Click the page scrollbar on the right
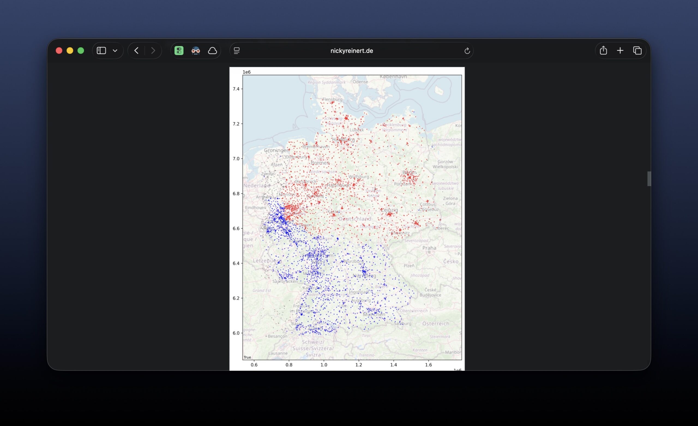Viewport: 698px width, 426px height. [649, 179]
